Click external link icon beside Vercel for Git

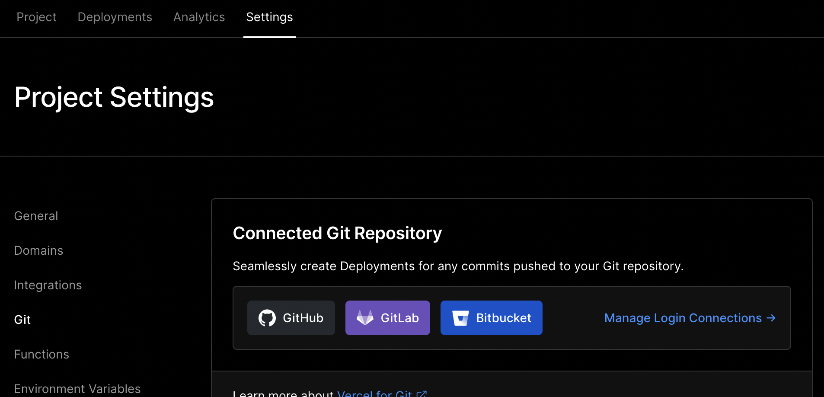pos(422,394)
